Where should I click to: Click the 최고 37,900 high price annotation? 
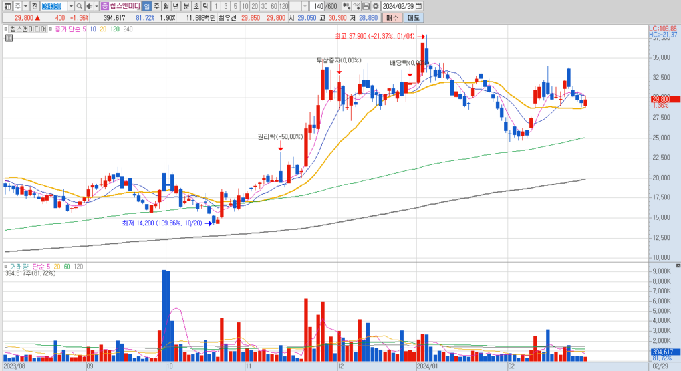pos(375,37)
